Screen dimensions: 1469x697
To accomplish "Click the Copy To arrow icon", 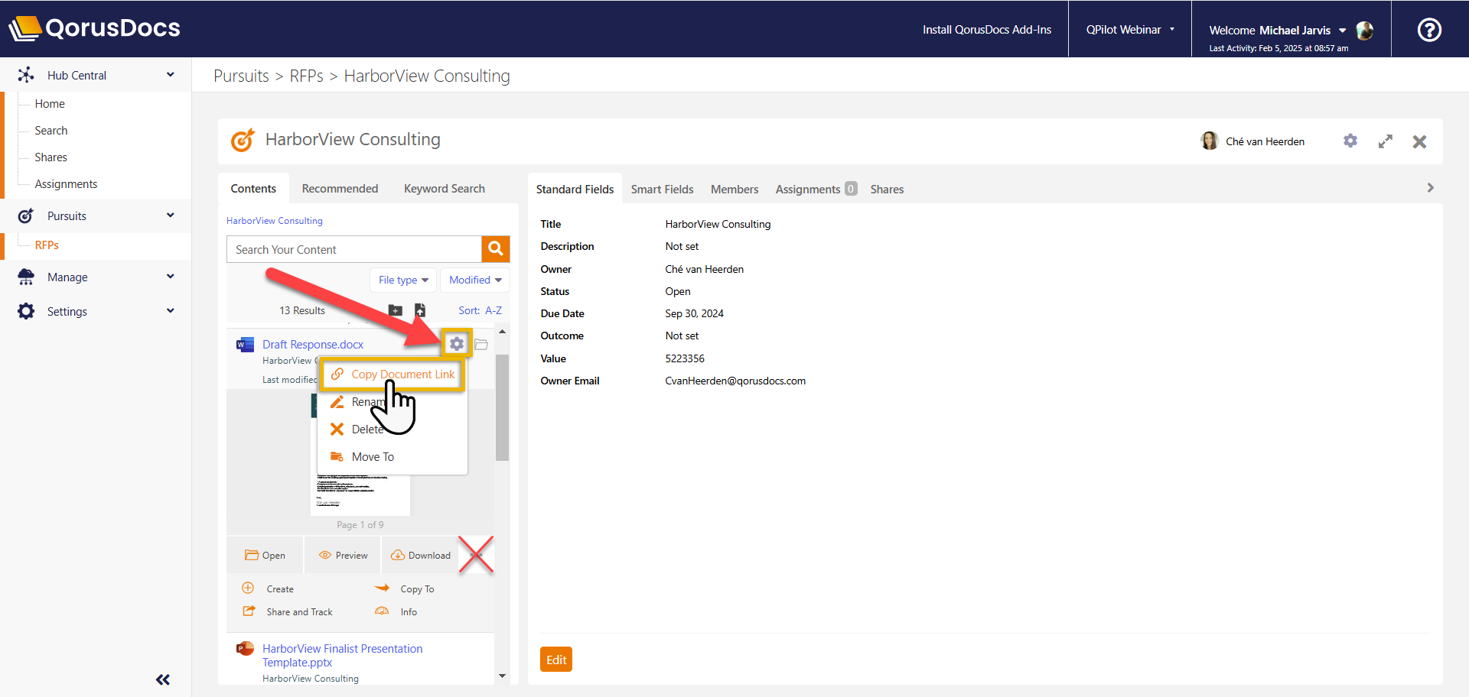I will point(382,588).
